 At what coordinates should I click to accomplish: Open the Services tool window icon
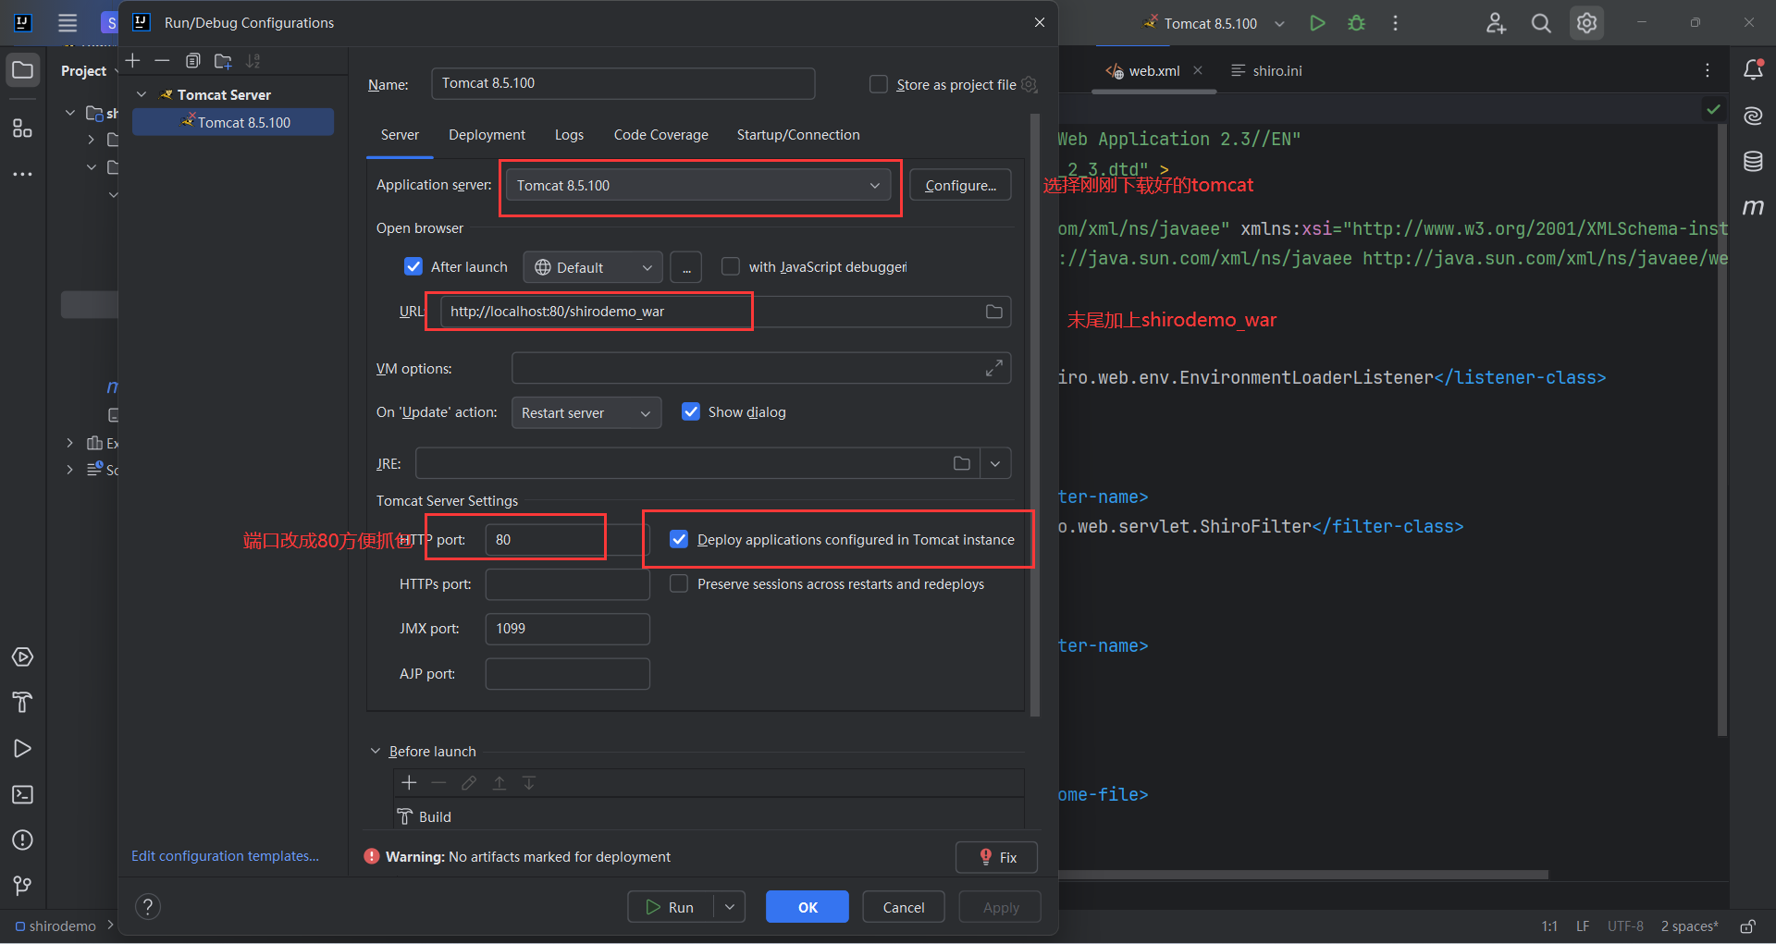[22, 657]
